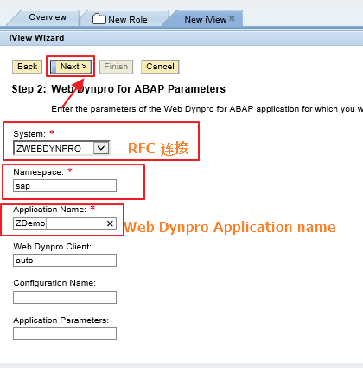This screenshot has height=368, width=363.
Task: Select the Web Dynpro Client field
Action: pyautogui.click(x=65, y=261)
